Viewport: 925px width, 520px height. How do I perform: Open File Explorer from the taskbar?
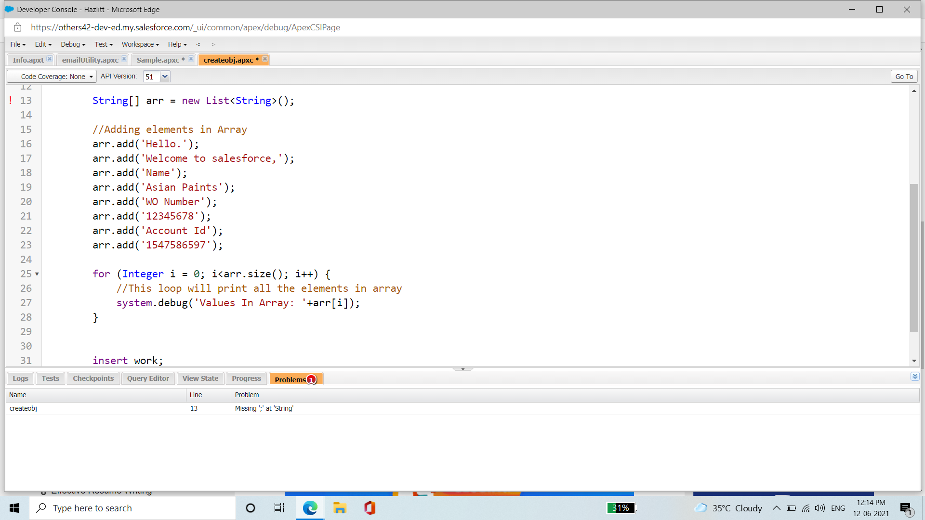tap(340, 508)
